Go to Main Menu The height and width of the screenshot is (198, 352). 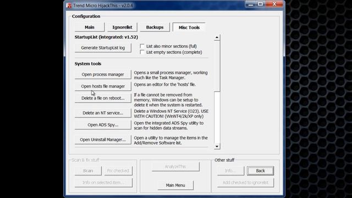pos(175,185)
